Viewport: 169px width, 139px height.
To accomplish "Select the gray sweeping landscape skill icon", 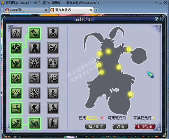I will 34,78.
